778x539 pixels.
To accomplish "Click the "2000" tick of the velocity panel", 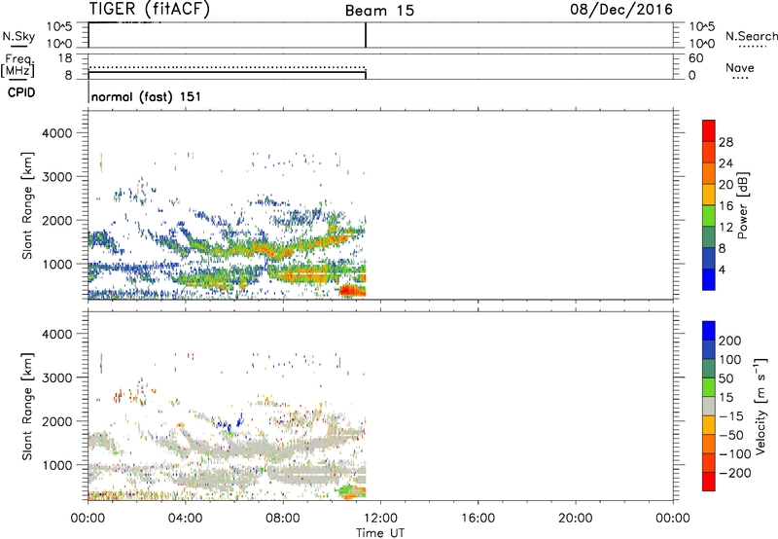I will point(57,421).
